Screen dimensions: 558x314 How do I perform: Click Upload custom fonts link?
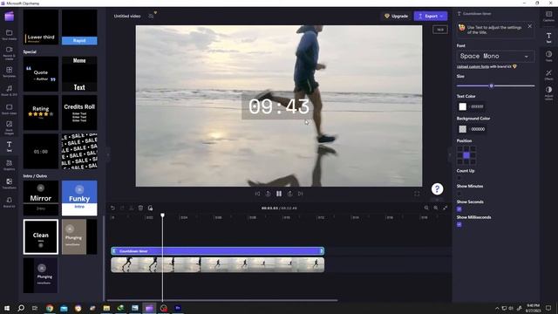(473, 66)
